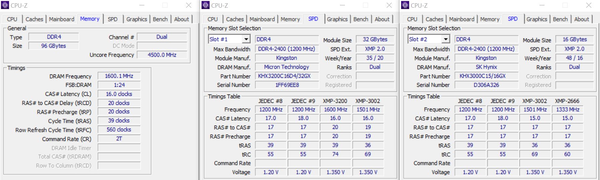This screenshot has height=180, width=600.
Task: Open SPD tab in first window
Action: [113, 19]
